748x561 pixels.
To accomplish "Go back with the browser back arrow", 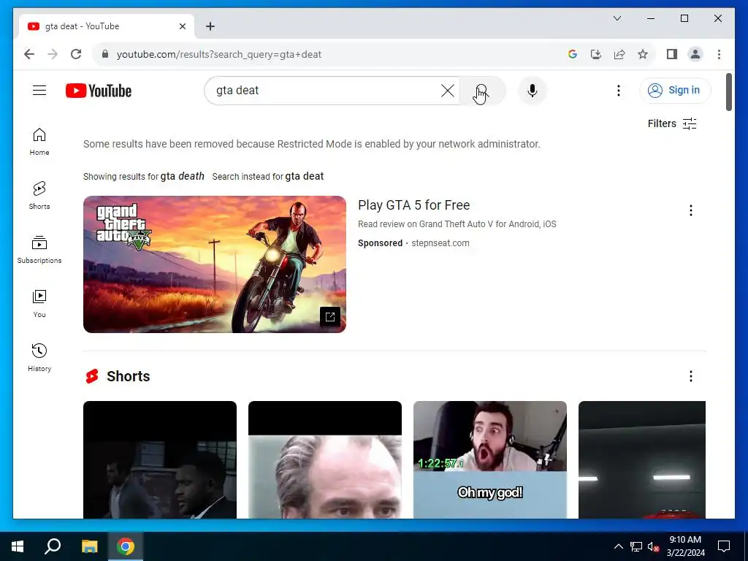I will click(x=29, y=54).
